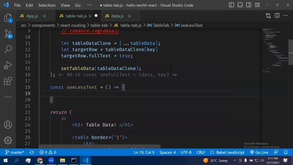Open the Selection menu
Viewport: 293px width, 165px height.
47,5
